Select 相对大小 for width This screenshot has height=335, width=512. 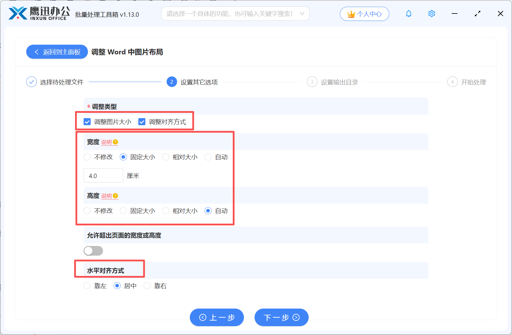pos(166,157)
